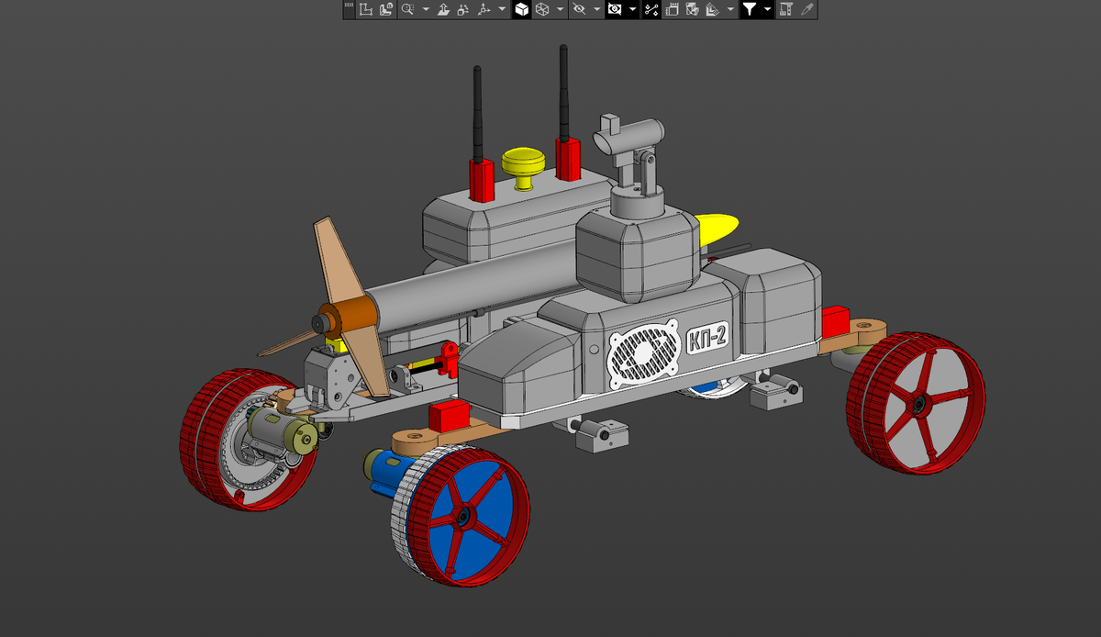Open the wireframe display mode dropdown arrow
Image resolution: width=1101 pixels, height=637 pixels.
tap(560, 9)
